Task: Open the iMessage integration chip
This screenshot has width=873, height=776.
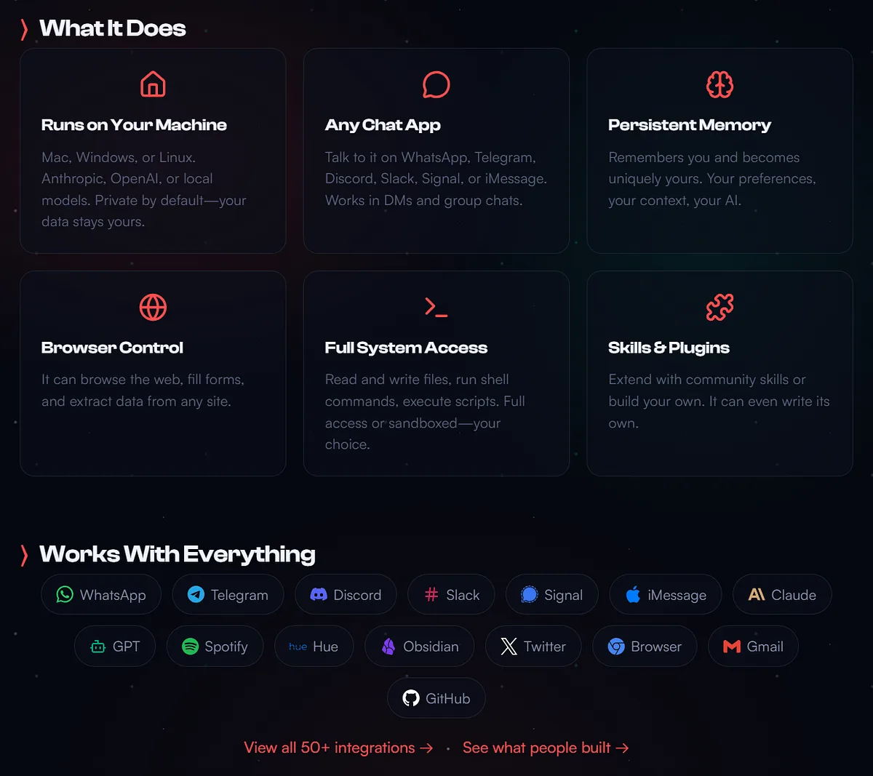Action: [666, 595]
